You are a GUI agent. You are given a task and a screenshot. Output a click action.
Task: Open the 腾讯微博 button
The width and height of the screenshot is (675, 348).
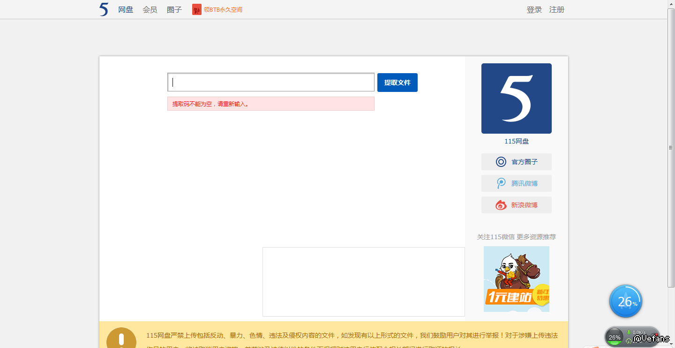click(x=517, y=183)
